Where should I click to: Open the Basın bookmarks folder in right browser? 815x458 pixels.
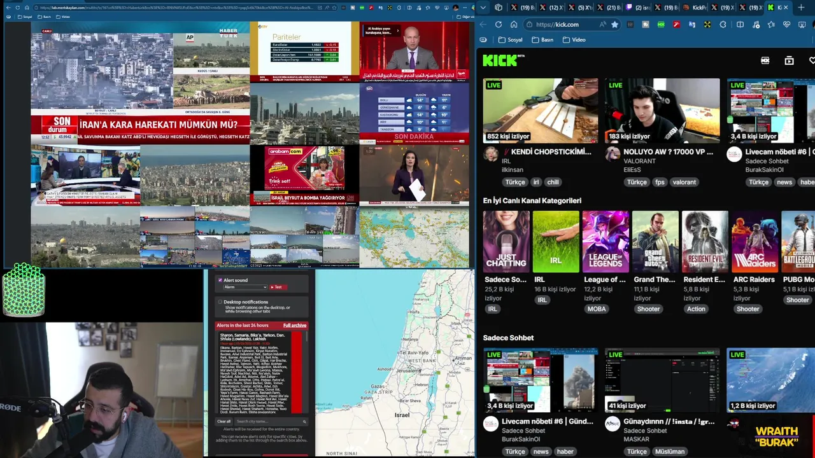point(542,39)
